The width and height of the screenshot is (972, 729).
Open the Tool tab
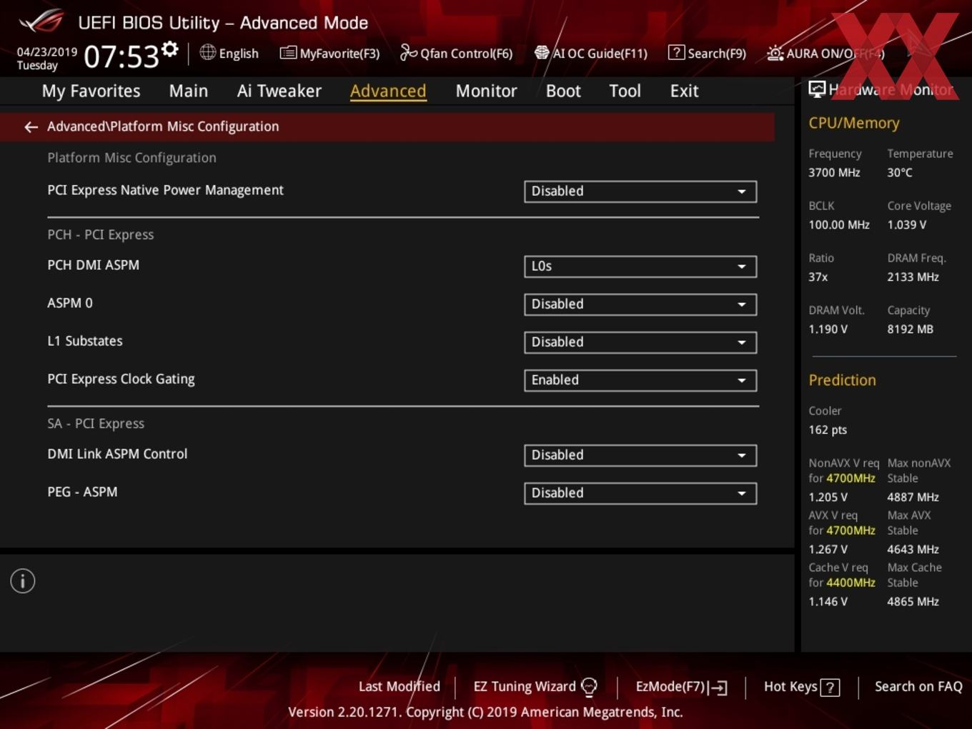tap(625, 91)
